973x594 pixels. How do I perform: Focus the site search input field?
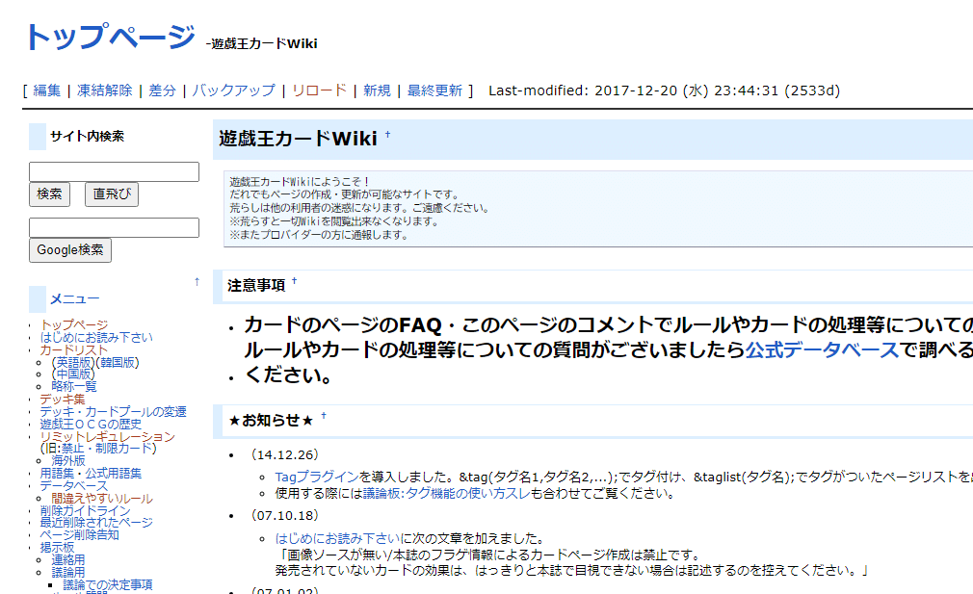[x=115, y=171]
